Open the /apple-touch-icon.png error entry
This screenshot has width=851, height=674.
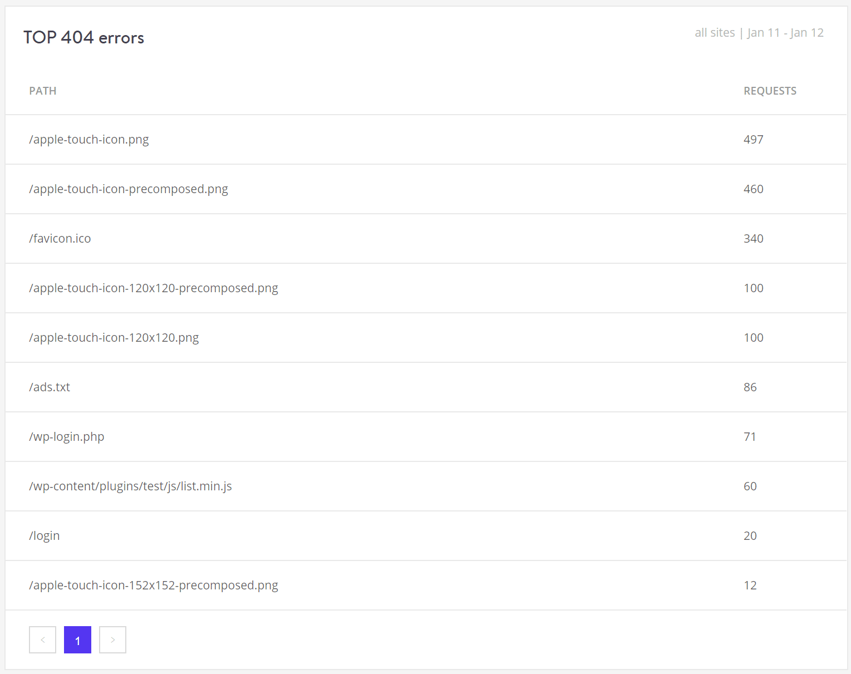point(89,139)
